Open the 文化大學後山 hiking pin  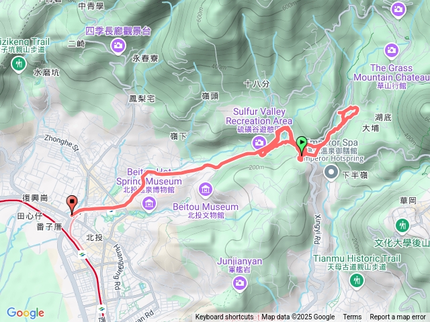pyautogui.click(x=402, y=227)
